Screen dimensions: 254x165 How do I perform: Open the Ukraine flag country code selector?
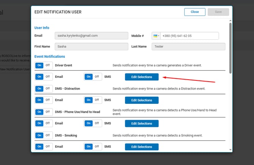pyautogui.click(x=156, y=36)
